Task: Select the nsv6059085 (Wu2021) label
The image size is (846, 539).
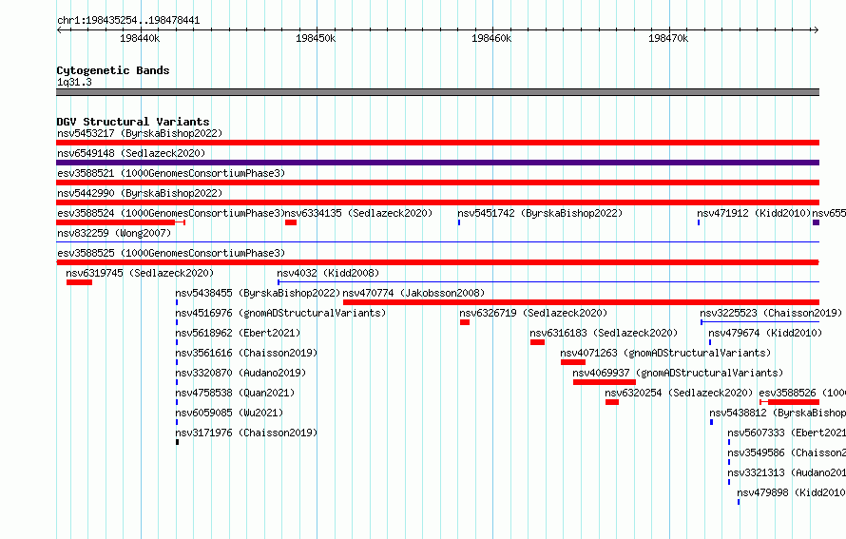Action: tap(229, 413)
